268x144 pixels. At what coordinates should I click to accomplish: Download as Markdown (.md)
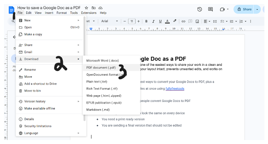pos(111,109)
